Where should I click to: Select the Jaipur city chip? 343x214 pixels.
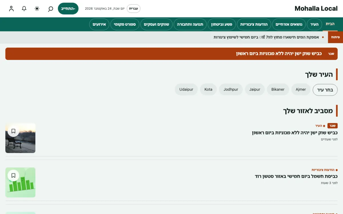pyautogui.click(x=255, y=89)
